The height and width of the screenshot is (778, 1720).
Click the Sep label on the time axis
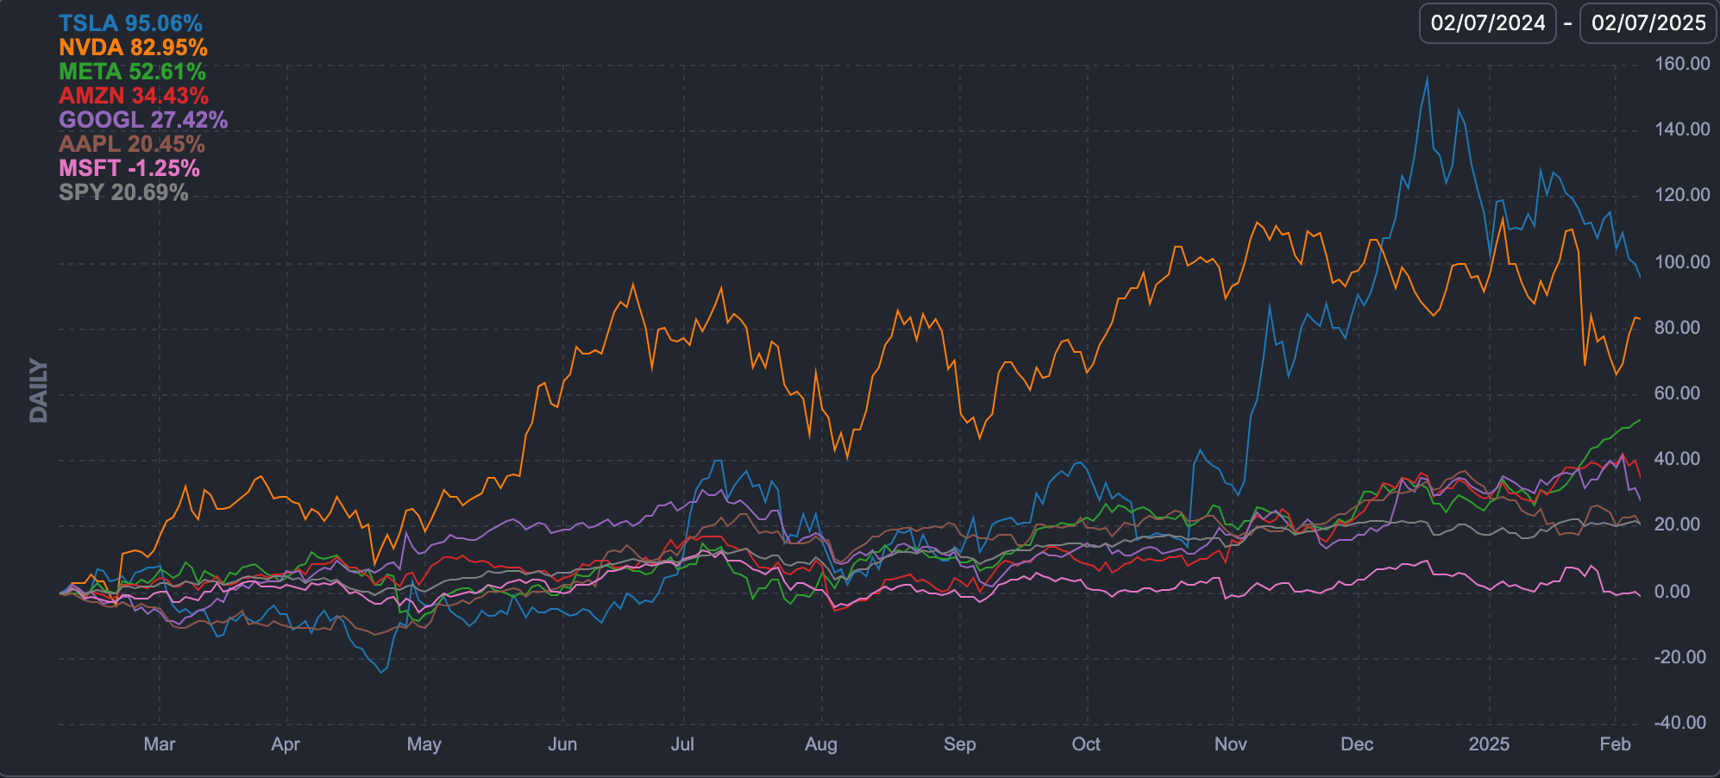pos(960,744)
